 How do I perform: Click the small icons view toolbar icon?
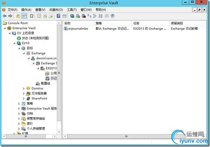95,16
